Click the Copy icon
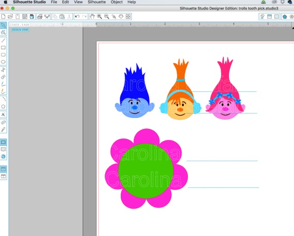294x236 pixels. click(55, 16)
